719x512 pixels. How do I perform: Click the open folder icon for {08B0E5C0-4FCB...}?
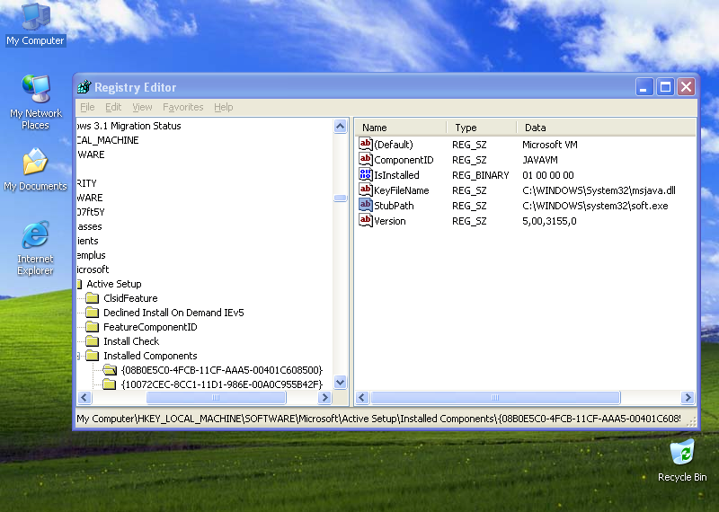pyautogui.click(x=110, y=369)
